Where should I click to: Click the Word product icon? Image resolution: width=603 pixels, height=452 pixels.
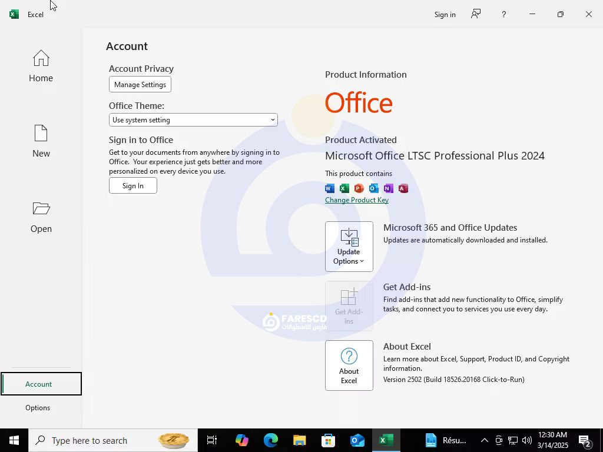click(330, 188)
